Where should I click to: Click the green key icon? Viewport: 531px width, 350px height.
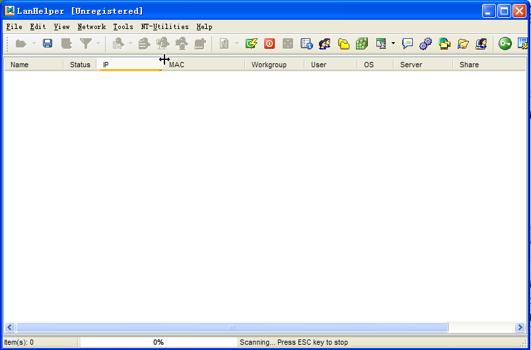coord(505,44)
